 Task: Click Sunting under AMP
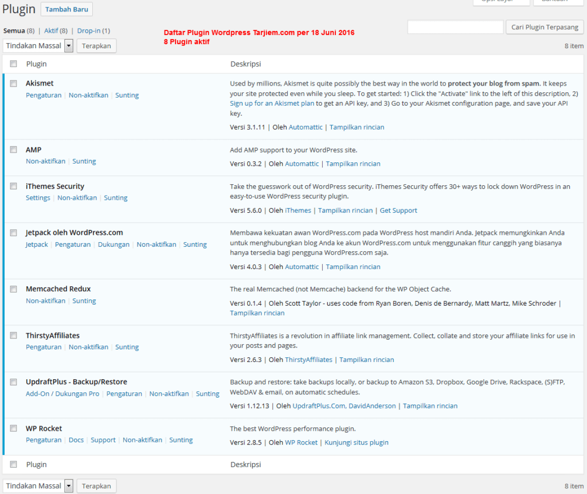click(84, 161)
